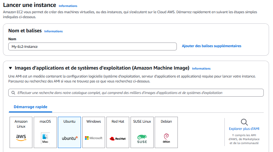The image size is (273, 152).
Task: Switch to the Démarrage rapide tab
Action: [x=30, y=107]
